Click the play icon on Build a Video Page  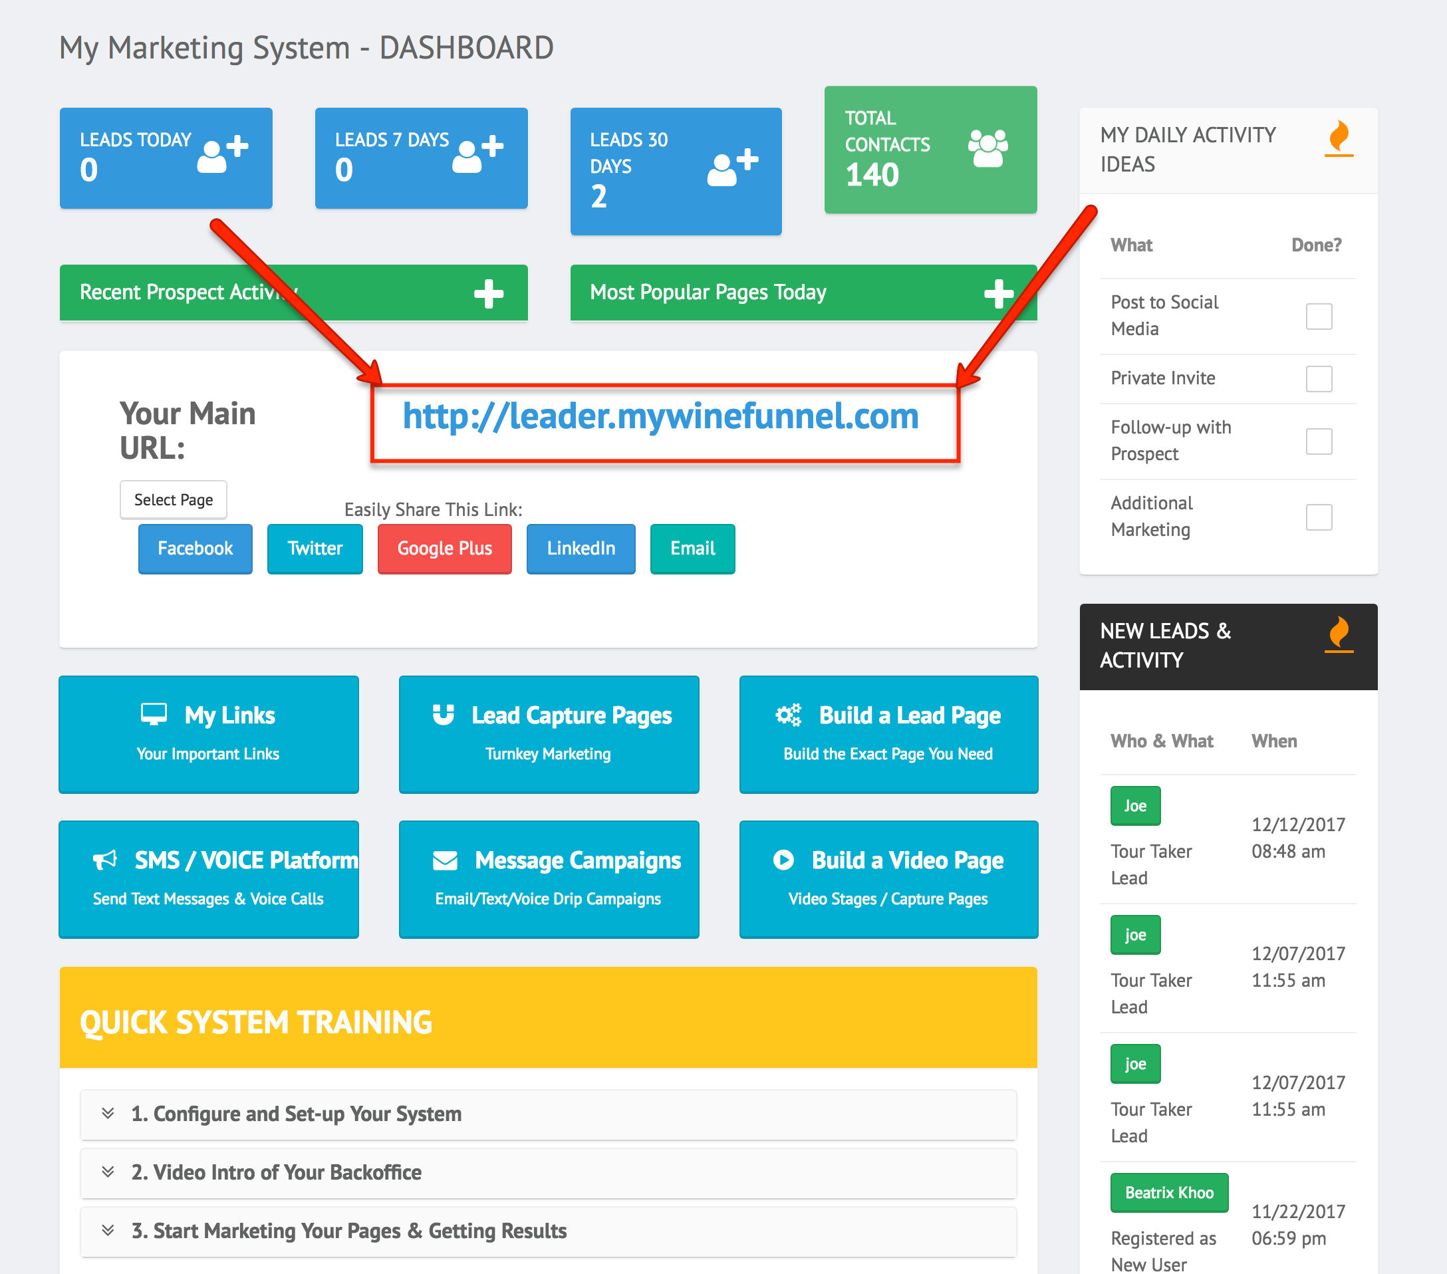click(783, 859)
